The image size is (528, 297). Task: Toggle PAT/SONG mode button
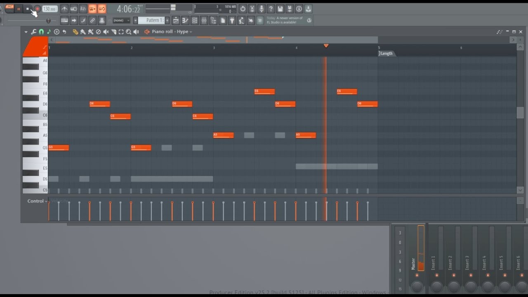tap(9, 9)
